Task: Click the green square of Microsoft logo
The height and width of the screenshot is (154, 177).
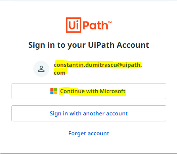Action: coord(55,90)
